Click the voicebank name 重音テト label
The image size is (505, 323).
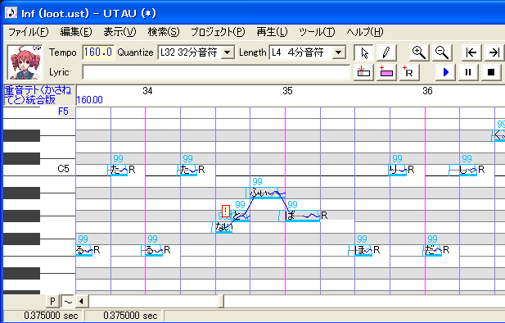coord(38,94)
